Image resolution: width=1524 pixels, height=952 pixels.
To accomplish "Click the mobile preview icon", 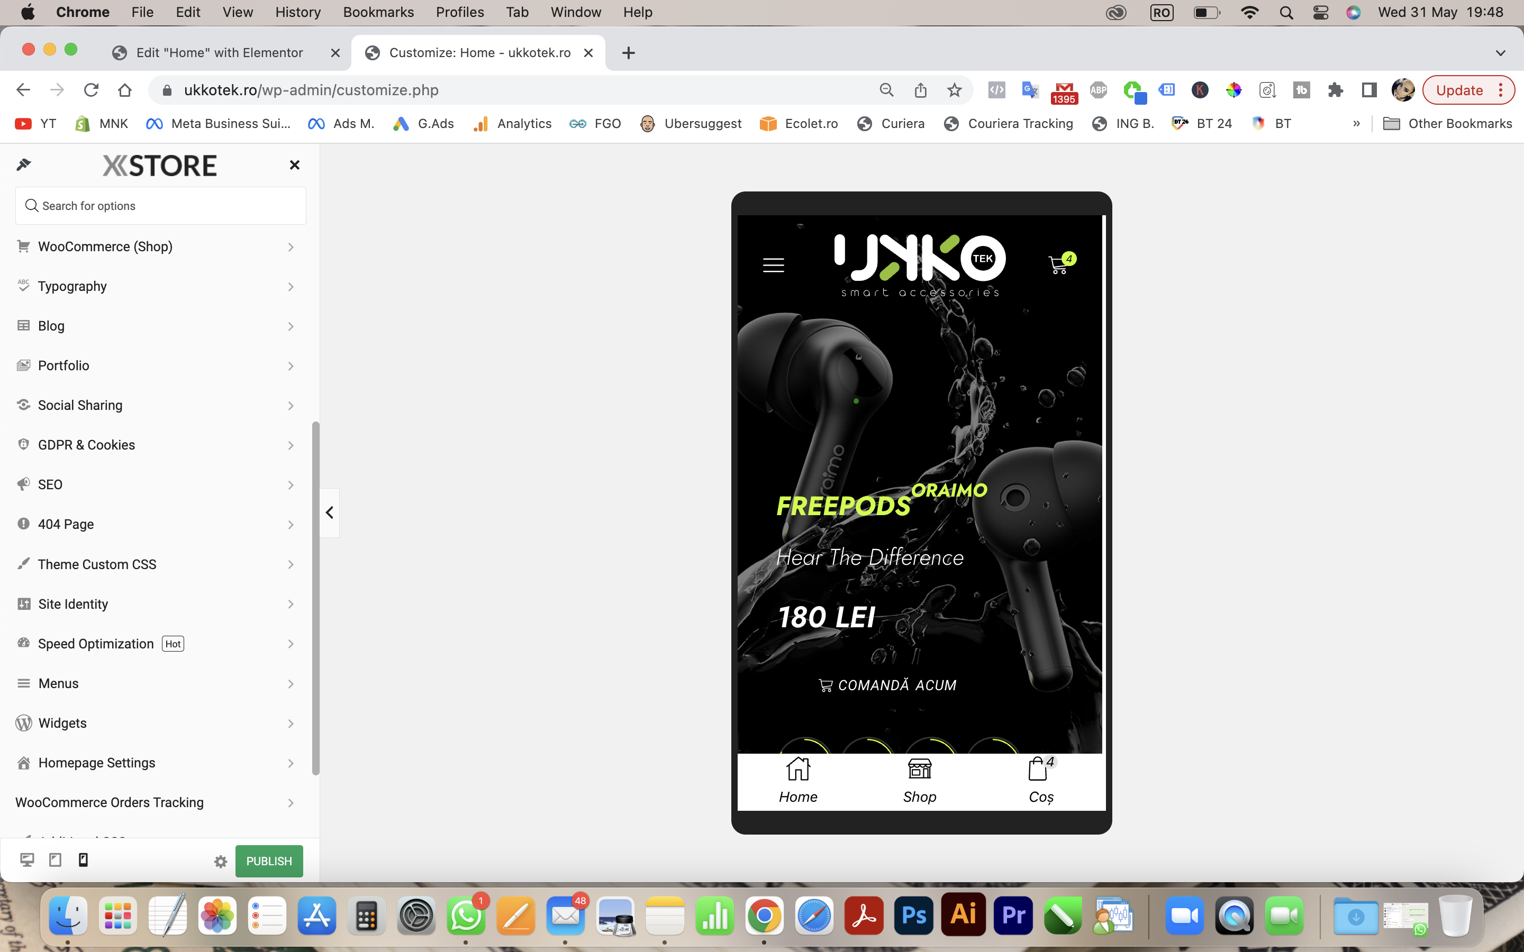I will [x=83, y=860].
